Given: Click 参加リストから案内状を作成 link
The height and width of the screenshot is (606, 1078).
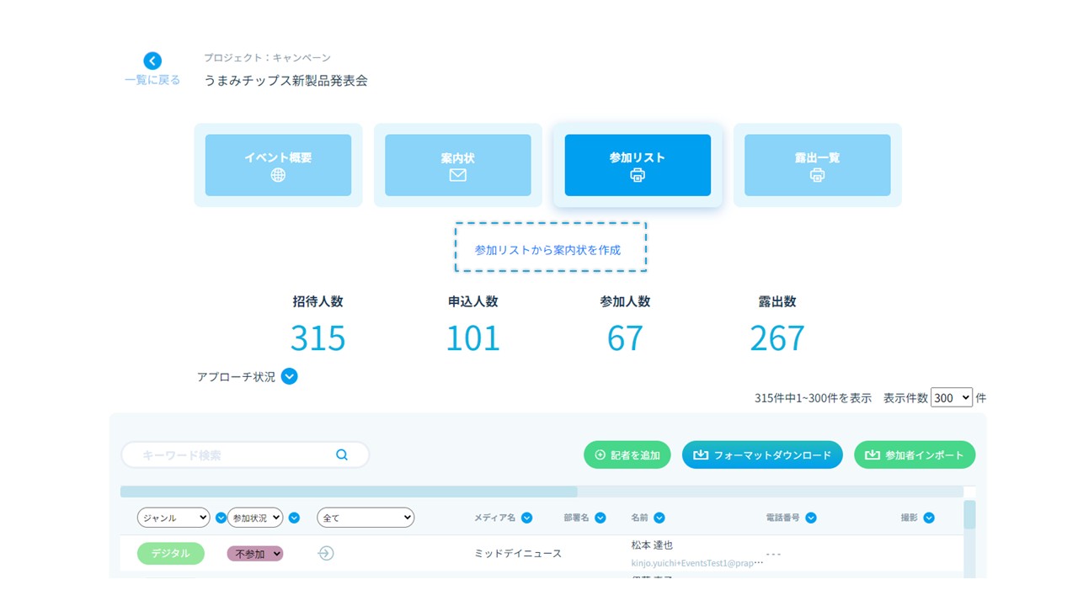Looking at the screenshot, I should [547, 250].
